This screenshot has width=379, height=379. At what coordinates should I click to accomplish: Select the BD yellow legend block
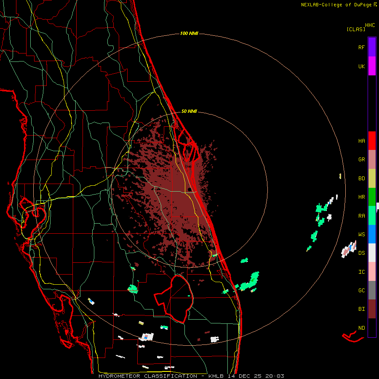(x=372, y=179)
